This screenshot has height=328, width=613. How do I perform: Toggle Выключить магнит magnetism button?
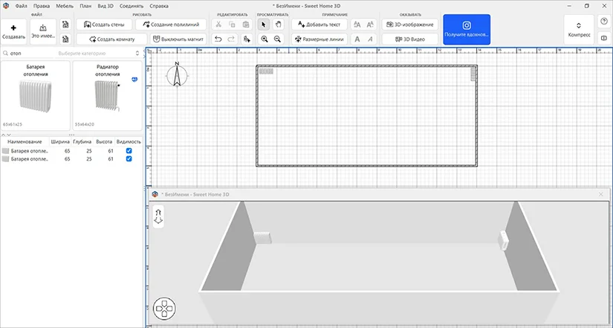178,39
